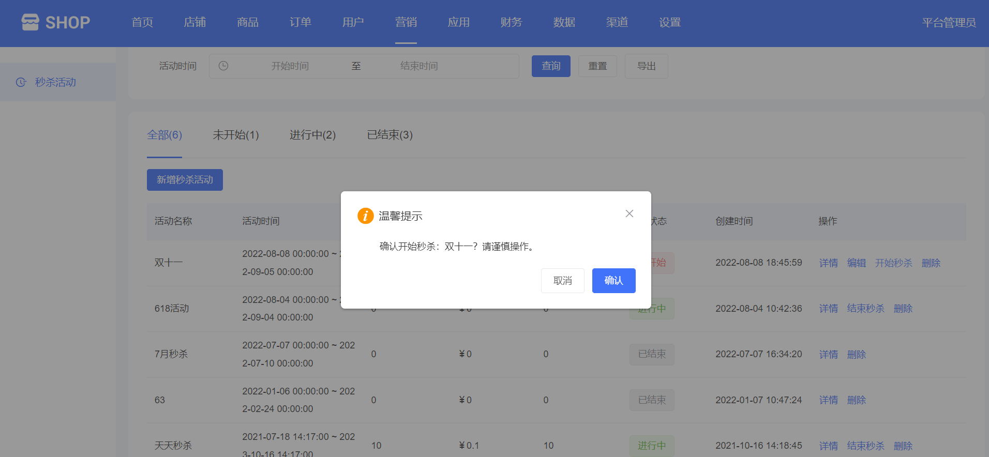
Task: Click created time 2022-08-08 18:45:59
Action: (x=759, y=263)
